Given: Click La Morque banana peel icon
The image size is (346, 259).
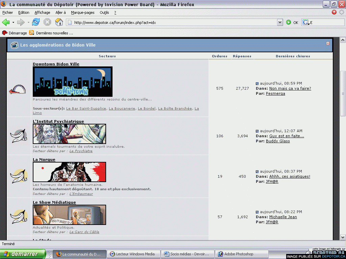Looking at the screenshot, I should click(19, 176).
